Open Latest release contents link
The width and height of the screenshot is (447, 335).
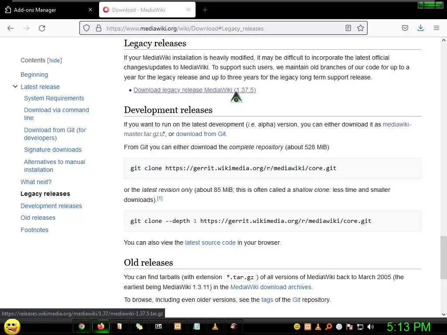coord(40,87)
